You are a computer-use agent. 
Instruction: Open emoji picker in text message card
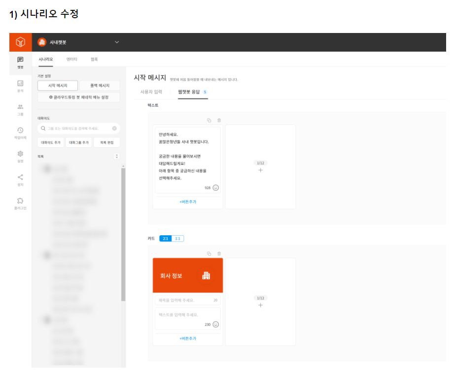click(x=215, y=188)
